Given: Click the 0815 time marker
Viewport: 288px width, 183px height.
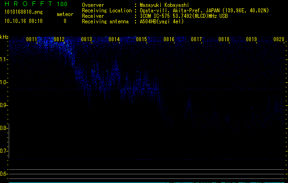Looking at the screenshot, I should [141, 39].
